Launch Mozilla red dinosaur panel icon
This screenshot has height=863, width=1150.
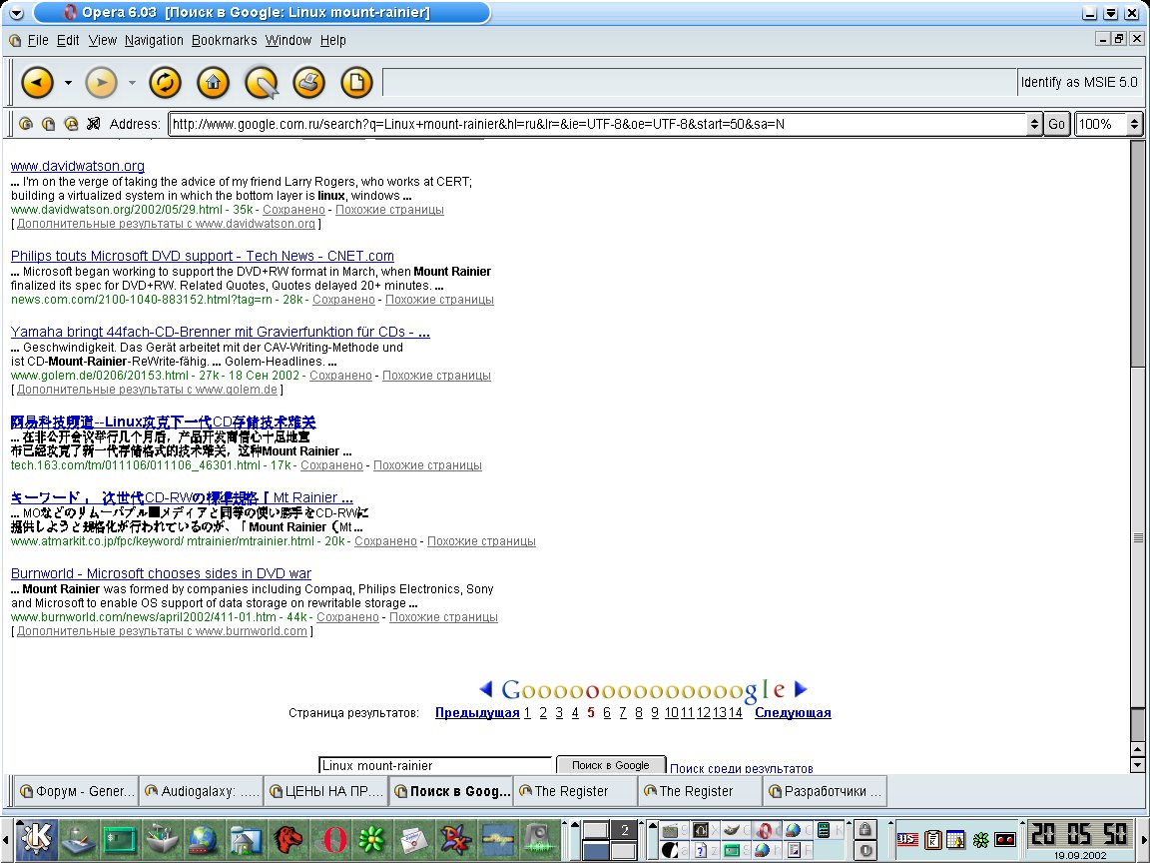(288, 839)
